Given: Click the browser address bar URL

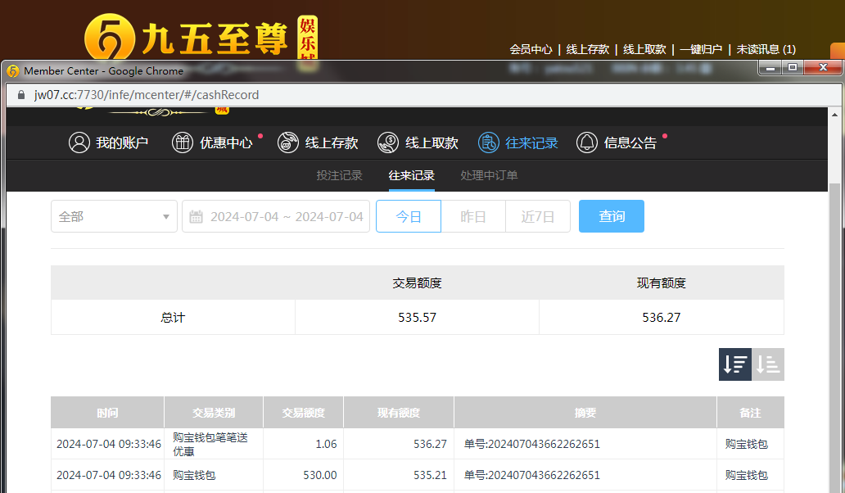Looking at the screenshot, I should [x=147, y=95].
